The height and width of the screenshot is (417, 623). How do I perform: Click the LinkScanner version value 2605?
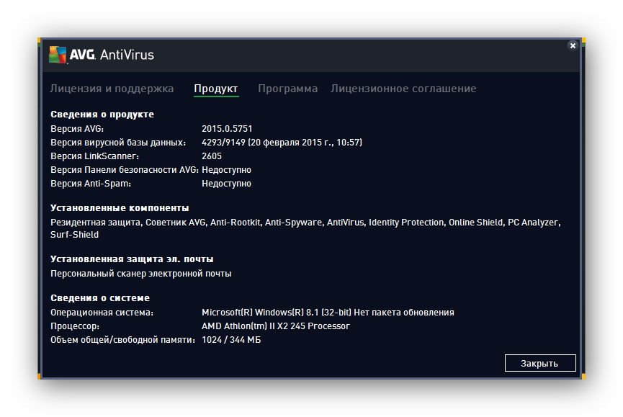point(212,156)
